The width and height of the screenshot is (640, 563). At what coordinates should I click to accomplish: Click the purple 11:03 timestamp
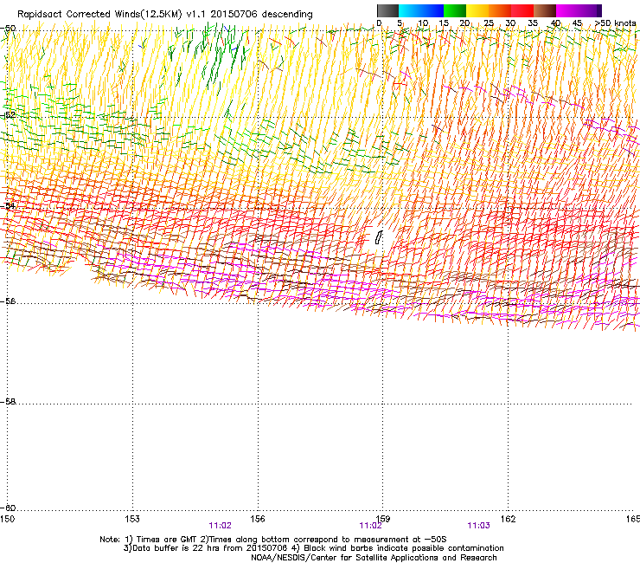coord(479,526)
